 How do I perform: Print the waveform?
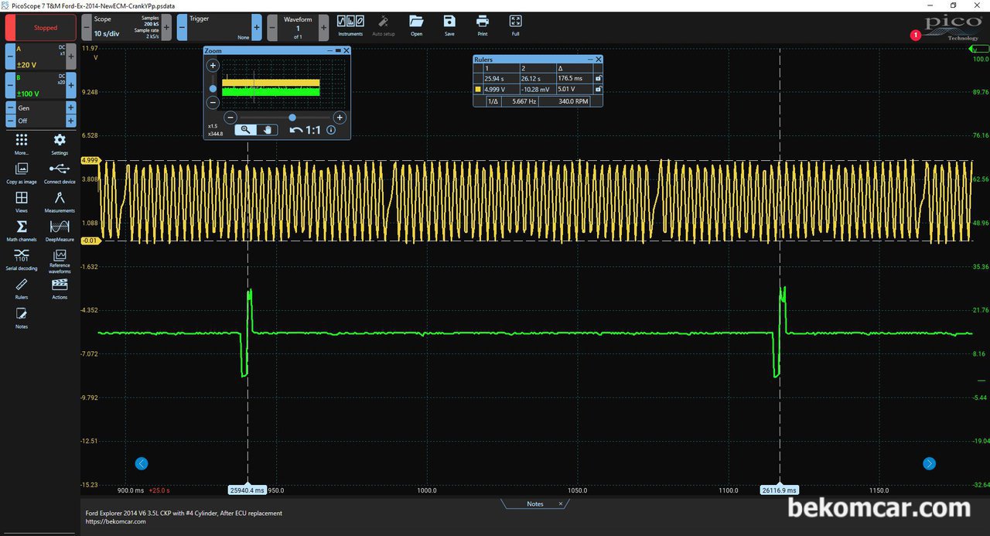click(483, 26)
